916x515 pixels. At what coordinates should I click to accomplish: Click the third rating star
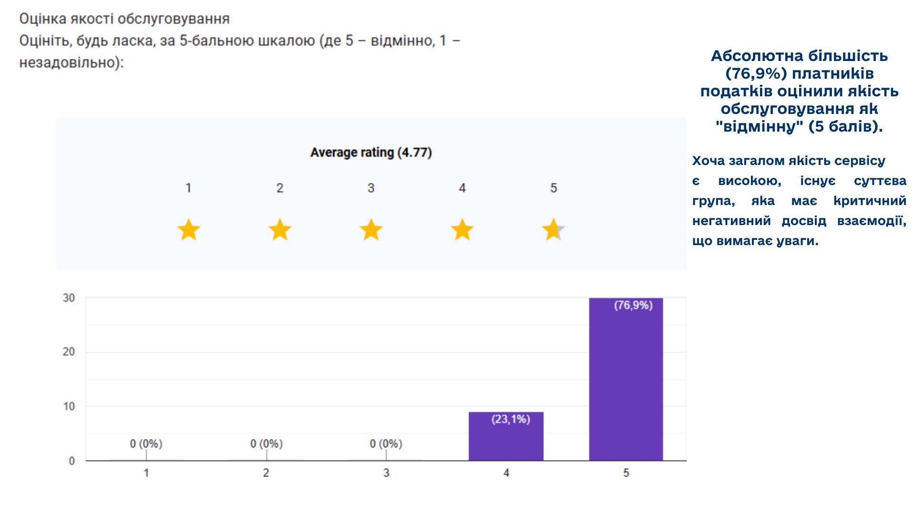371,230
